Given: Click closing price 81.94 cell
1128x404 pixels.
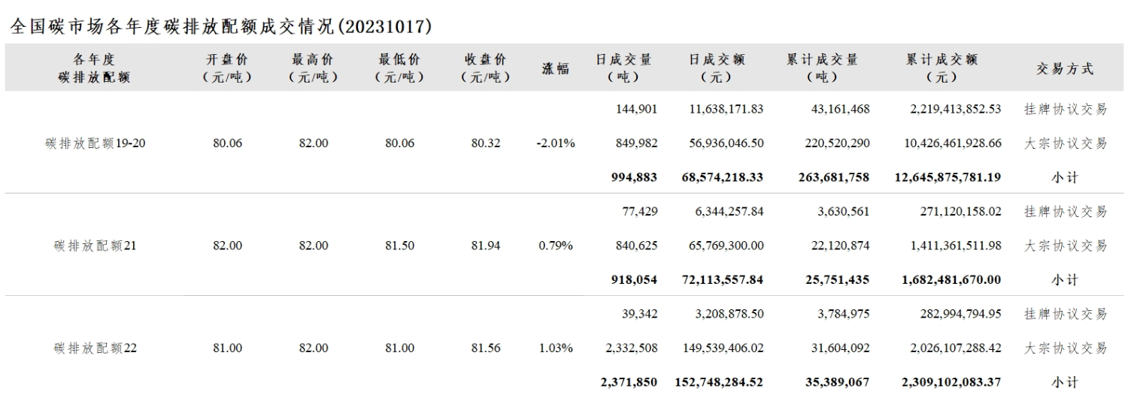Looking at the screenshot, I should [x=486, y=245].
